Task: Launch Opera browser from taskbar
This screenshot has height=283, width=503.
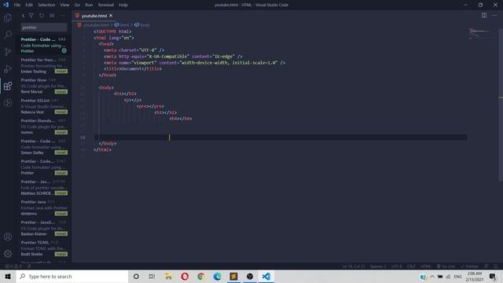Action: coord(185,276)
